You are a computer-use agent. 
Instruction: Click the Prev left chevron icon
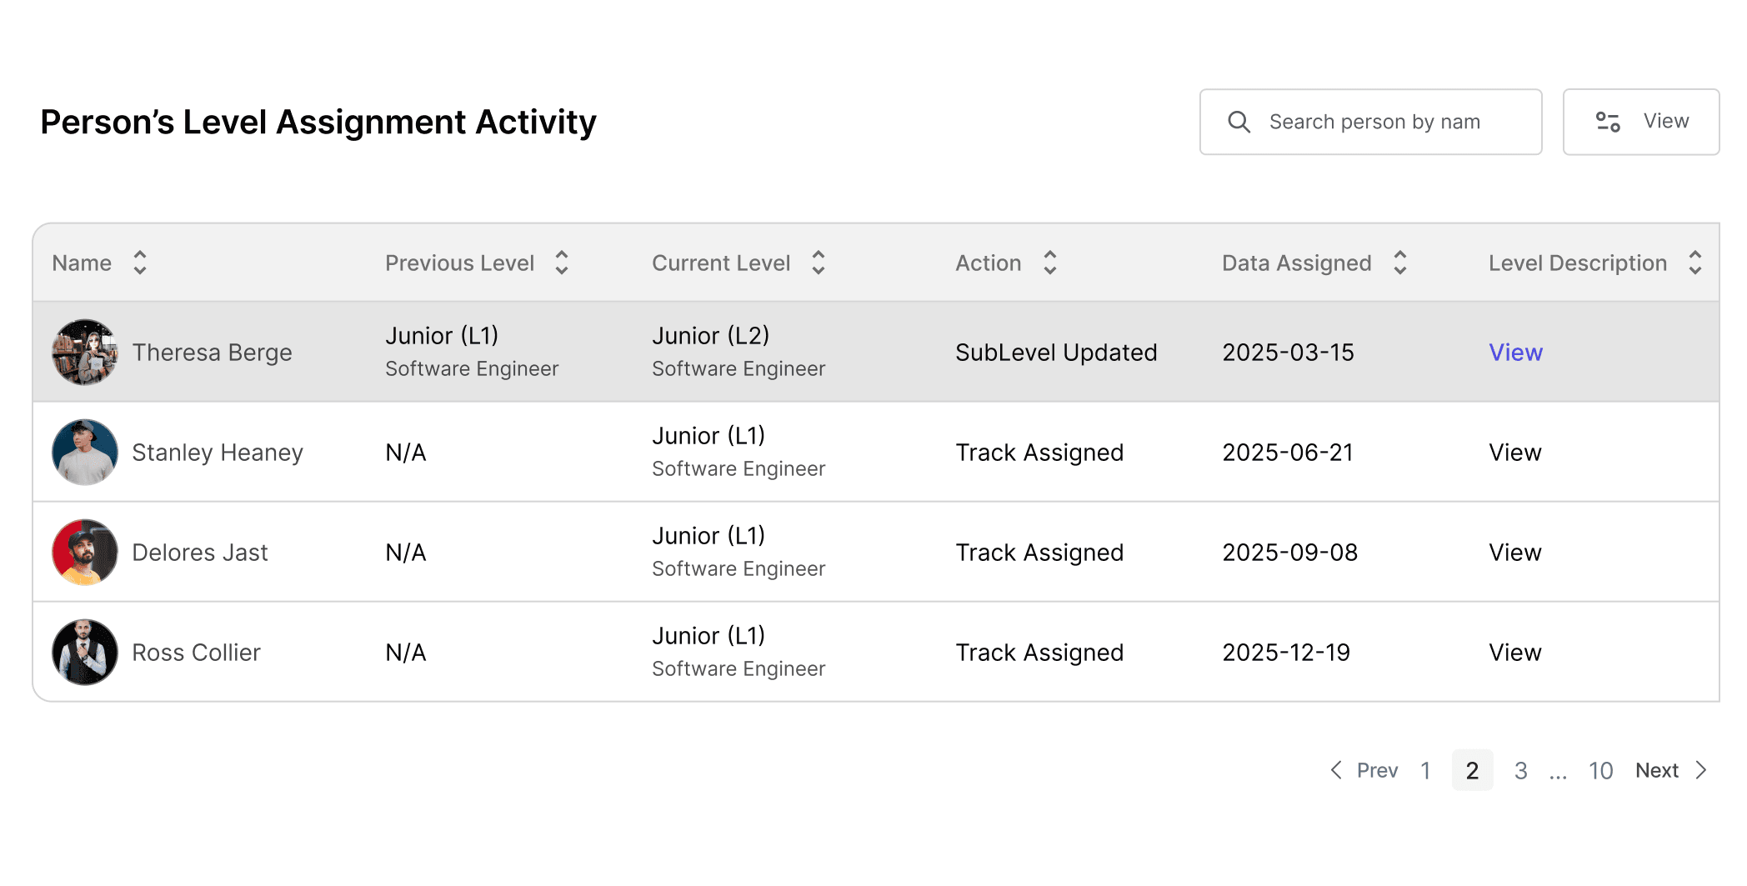tap(1335, 770)
